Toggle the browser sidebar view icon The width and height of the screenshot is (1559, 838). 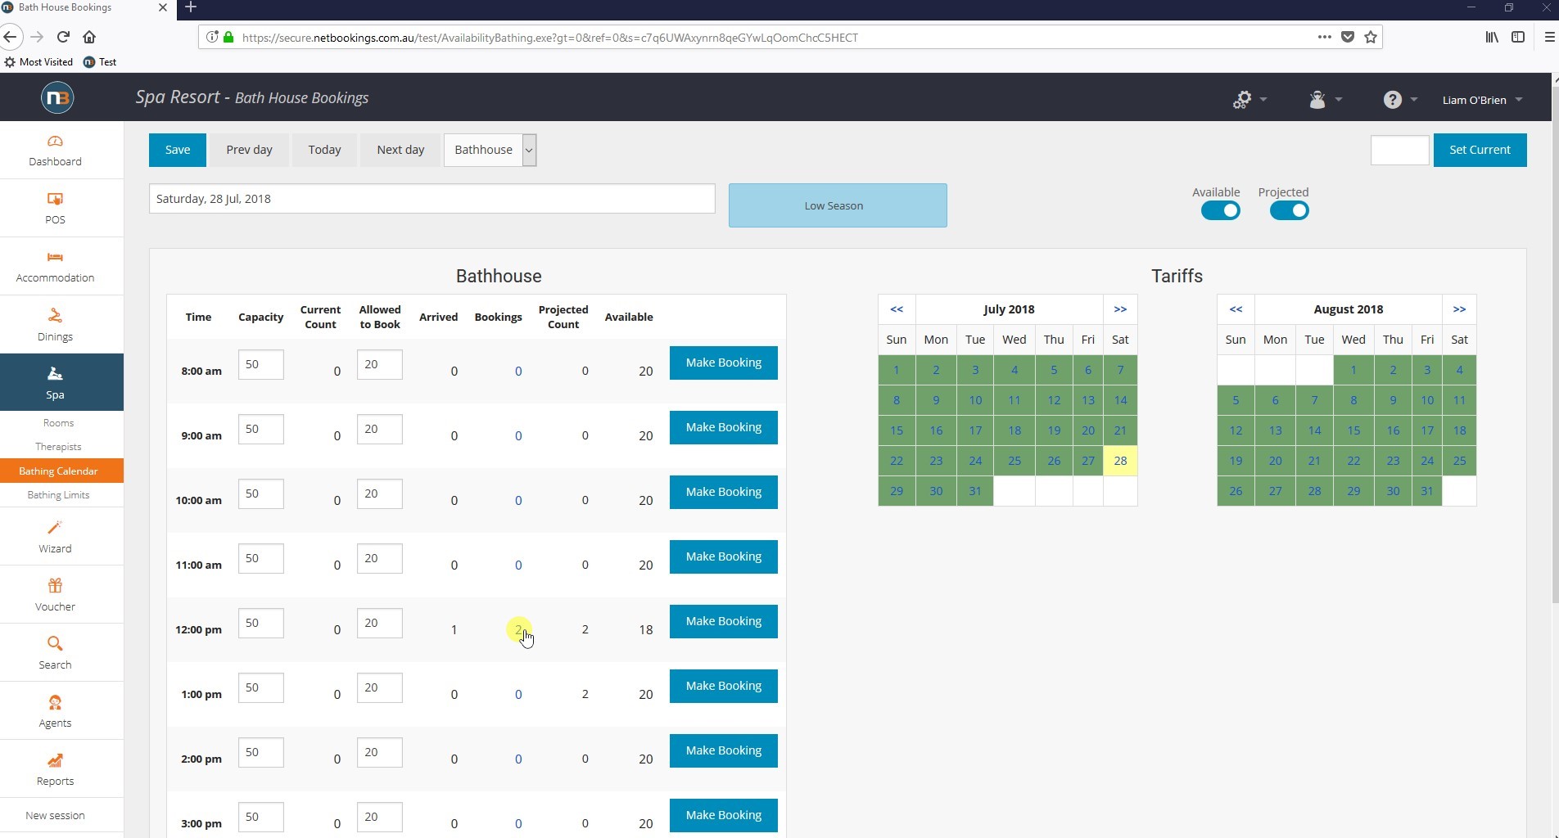1517,37
